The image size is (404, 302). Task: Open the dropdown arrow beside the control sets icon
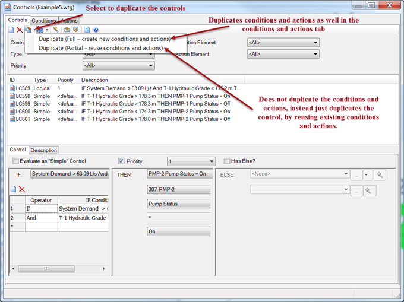coord(47,30)
